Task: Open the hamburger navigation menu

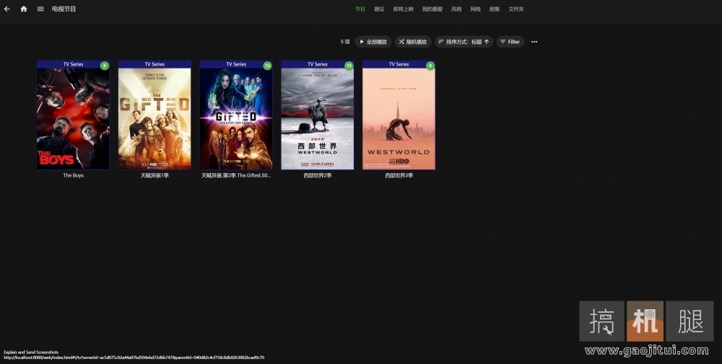Action: 40,9
